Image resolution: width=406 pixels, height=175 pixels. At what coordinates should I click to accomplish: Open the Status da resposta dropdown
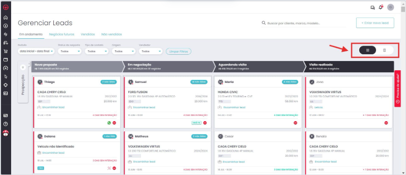(69, 51)
